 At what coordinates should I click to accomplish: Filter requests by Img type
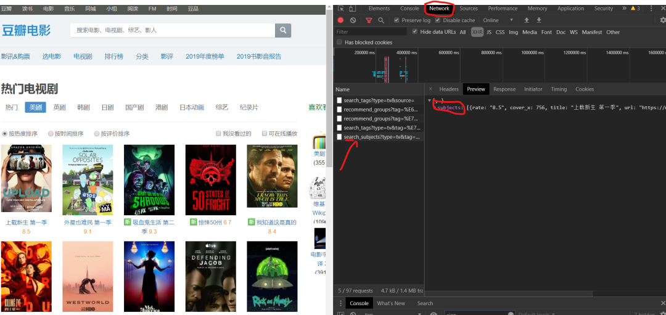tap(514, 32)
